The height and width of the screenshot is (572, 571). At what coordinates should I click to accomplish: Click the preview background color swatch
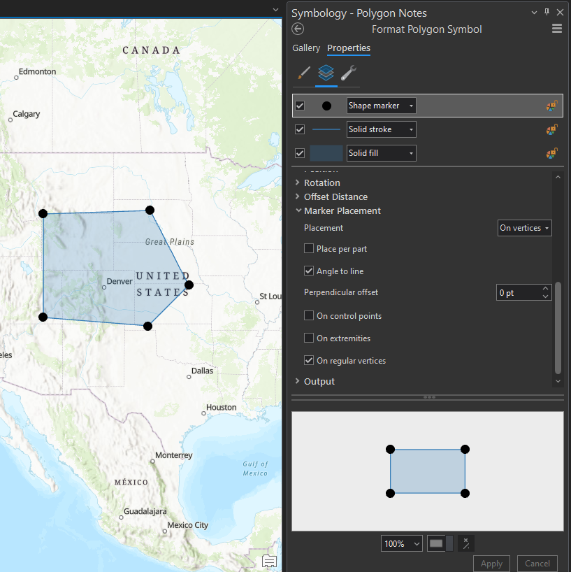click(x=436, y=543)
